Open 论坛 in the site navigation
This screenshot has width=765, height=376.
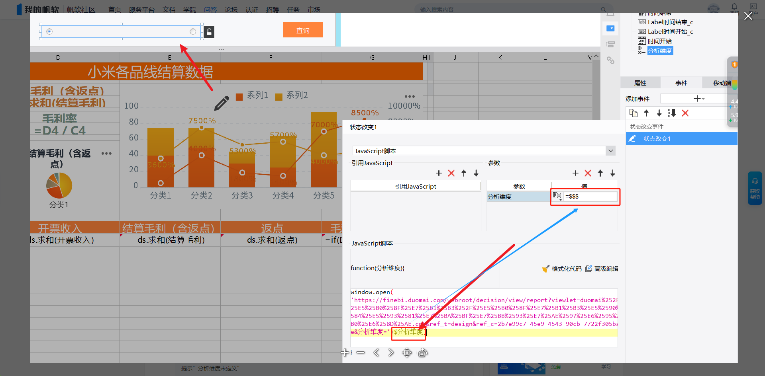[x=231, y=10]
